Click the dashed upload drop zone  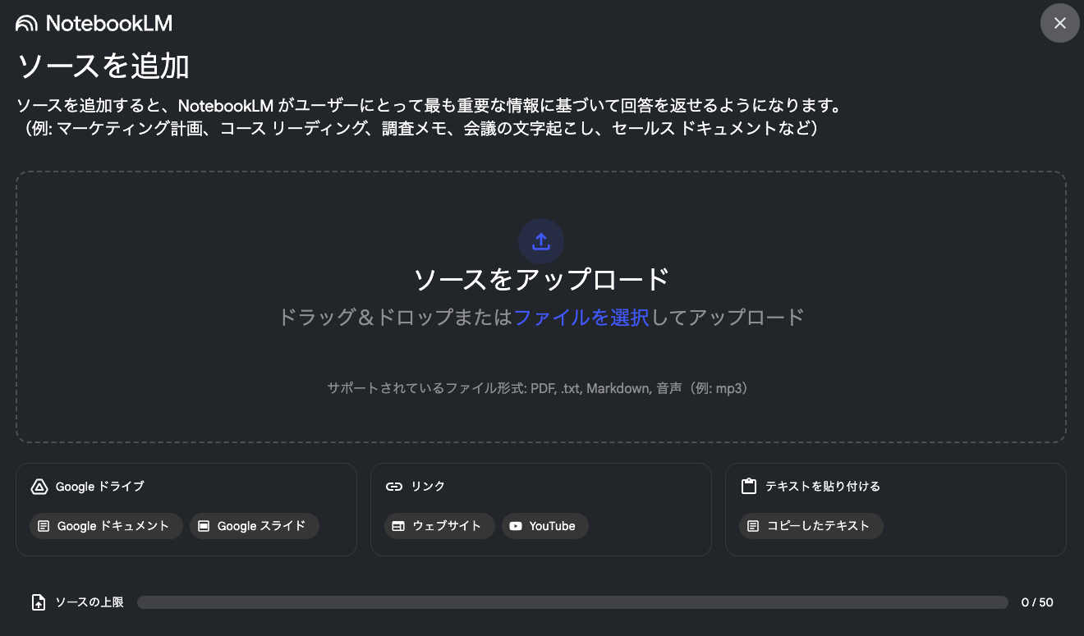(541, 307)
